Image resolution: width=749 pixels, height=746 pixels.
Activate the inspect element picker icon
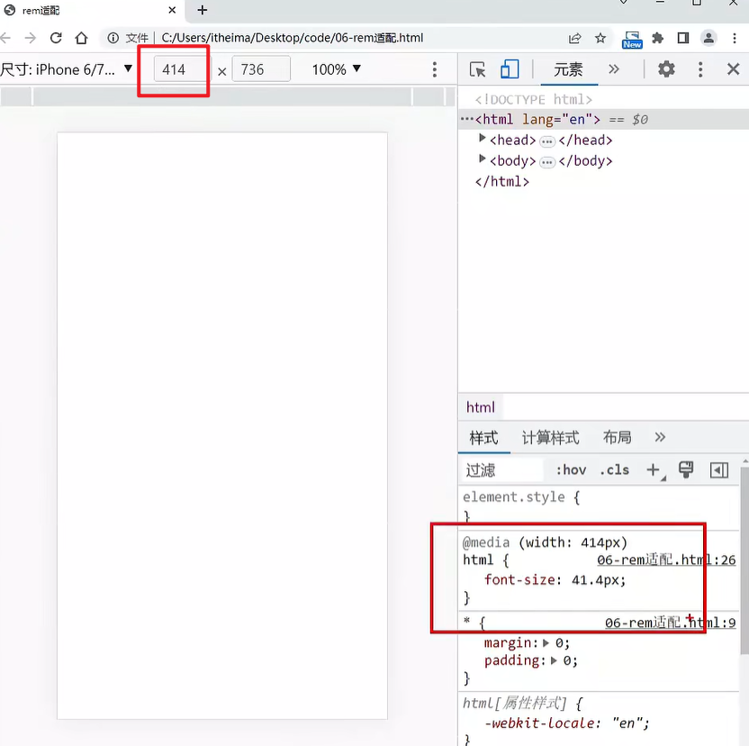[478, 69]
